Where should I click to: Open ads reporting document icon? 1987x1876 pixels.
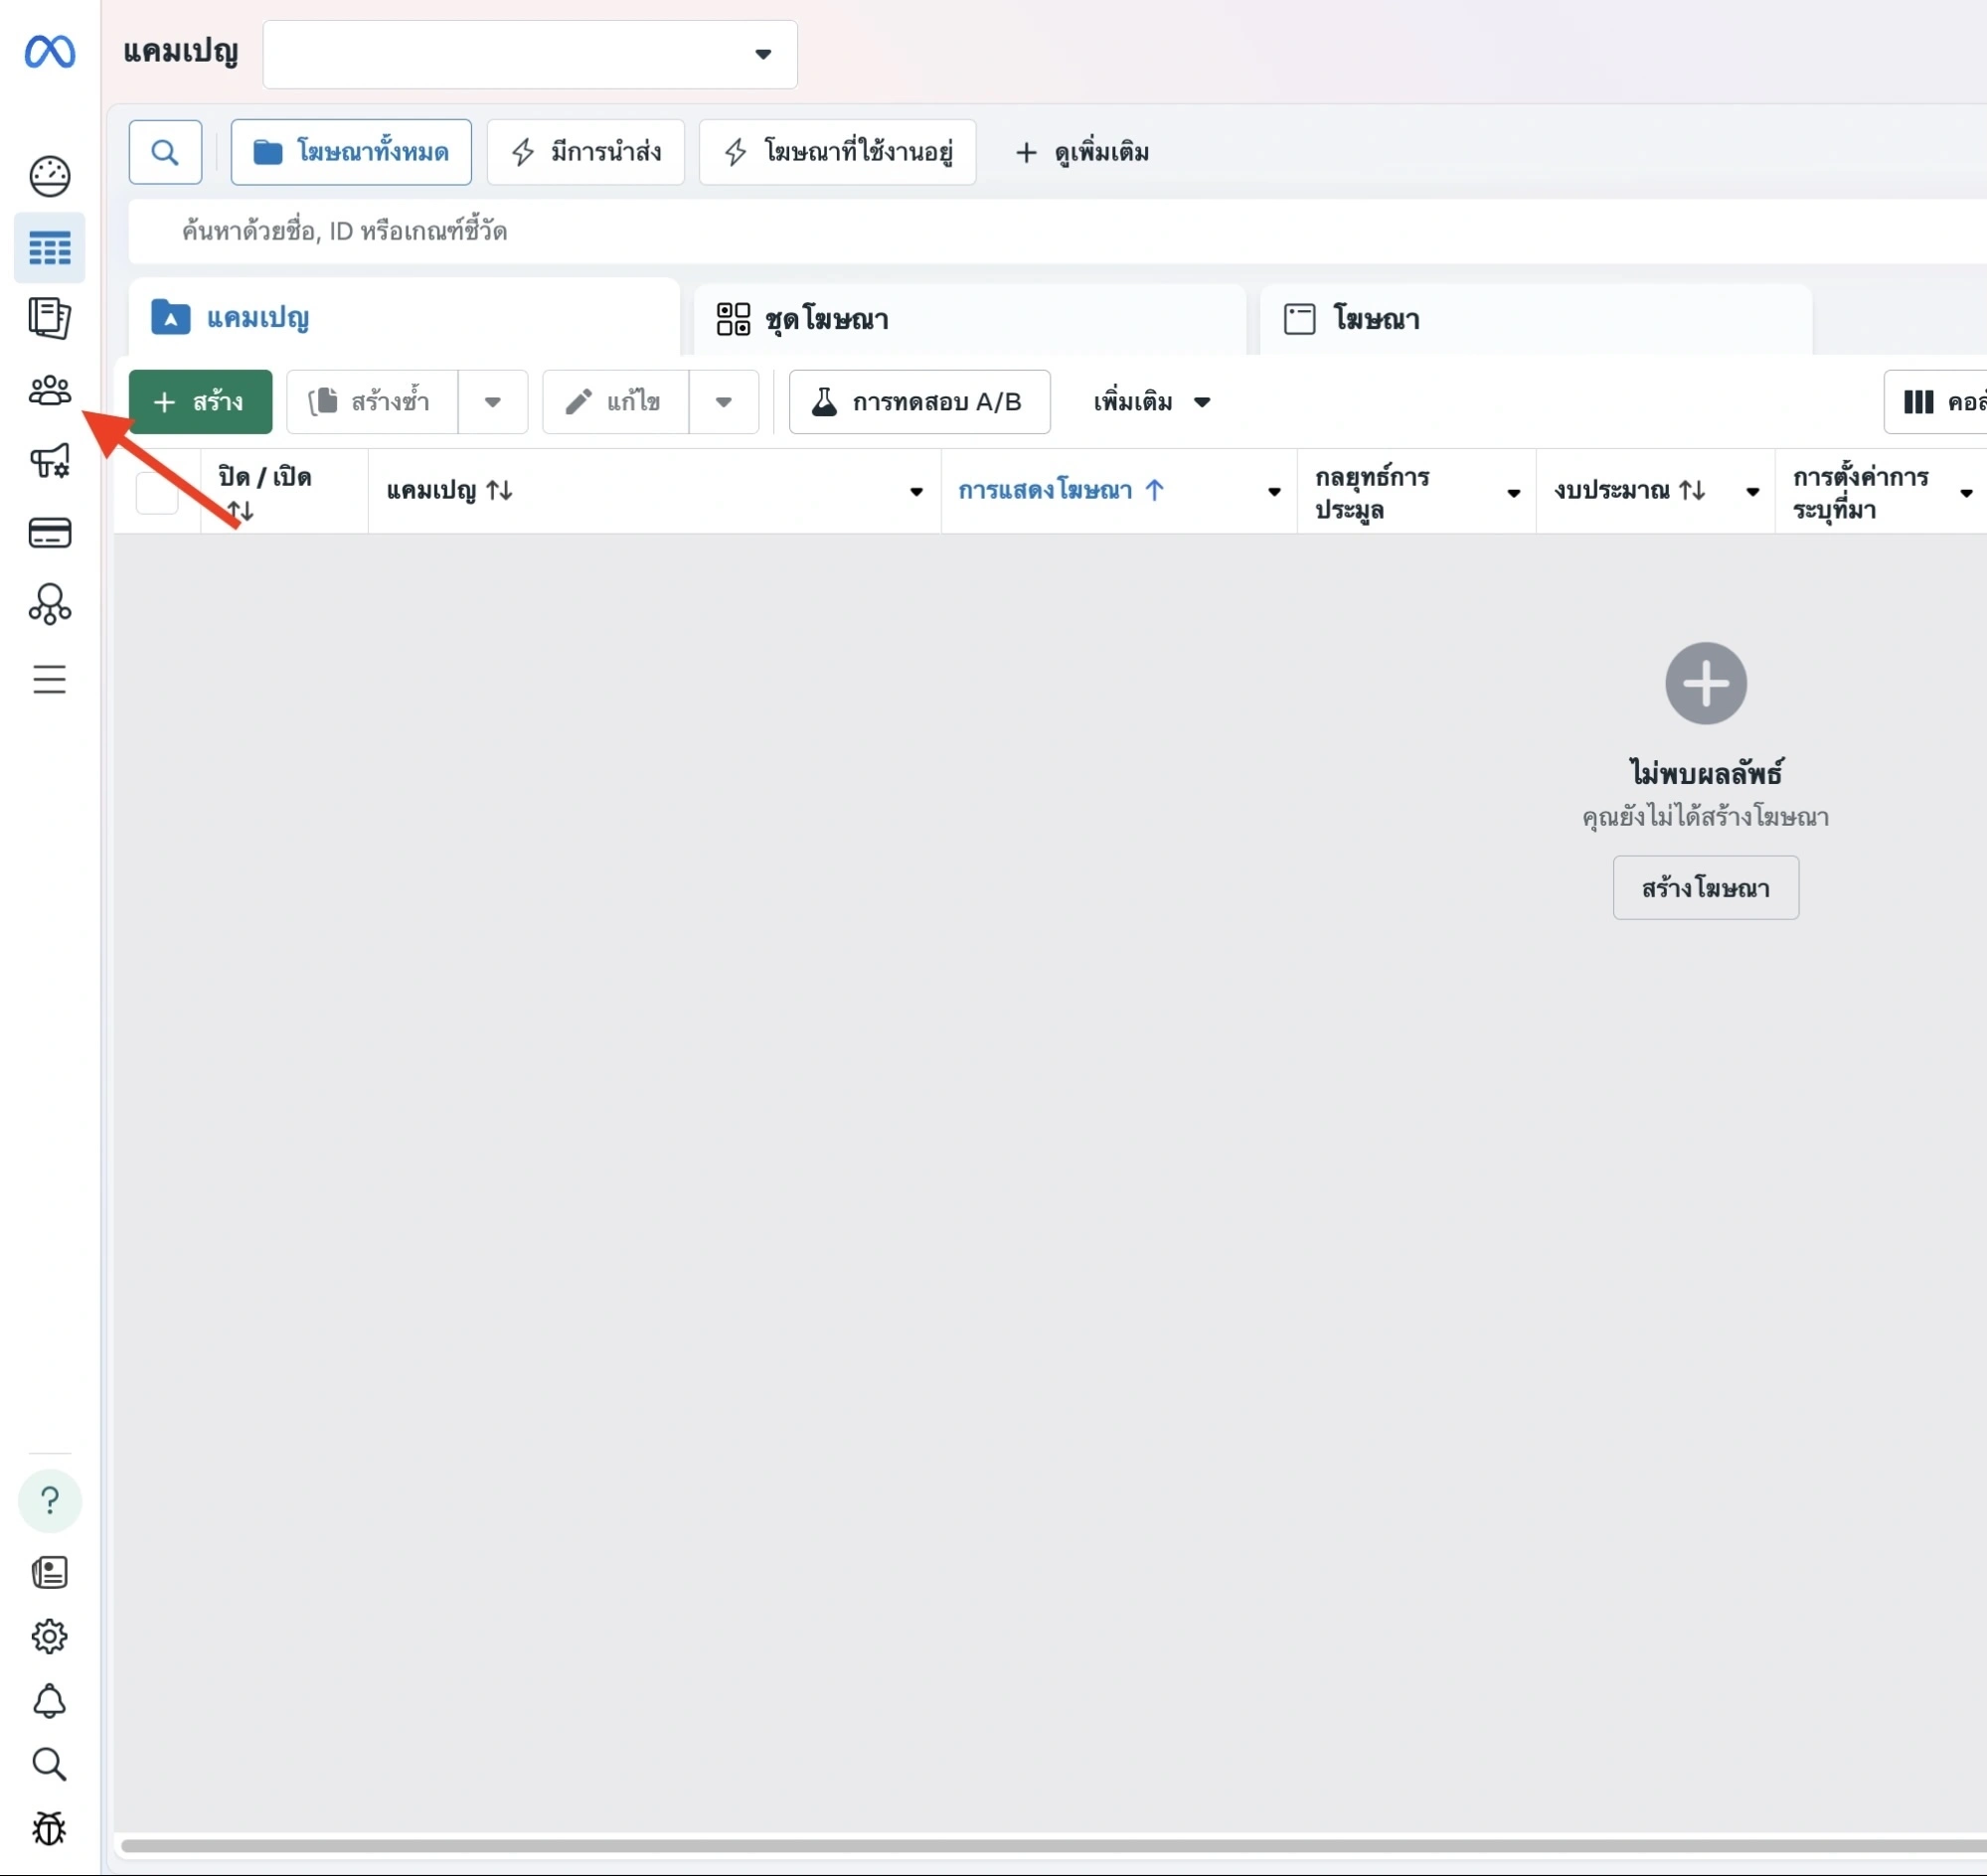[x=49, y=318]
